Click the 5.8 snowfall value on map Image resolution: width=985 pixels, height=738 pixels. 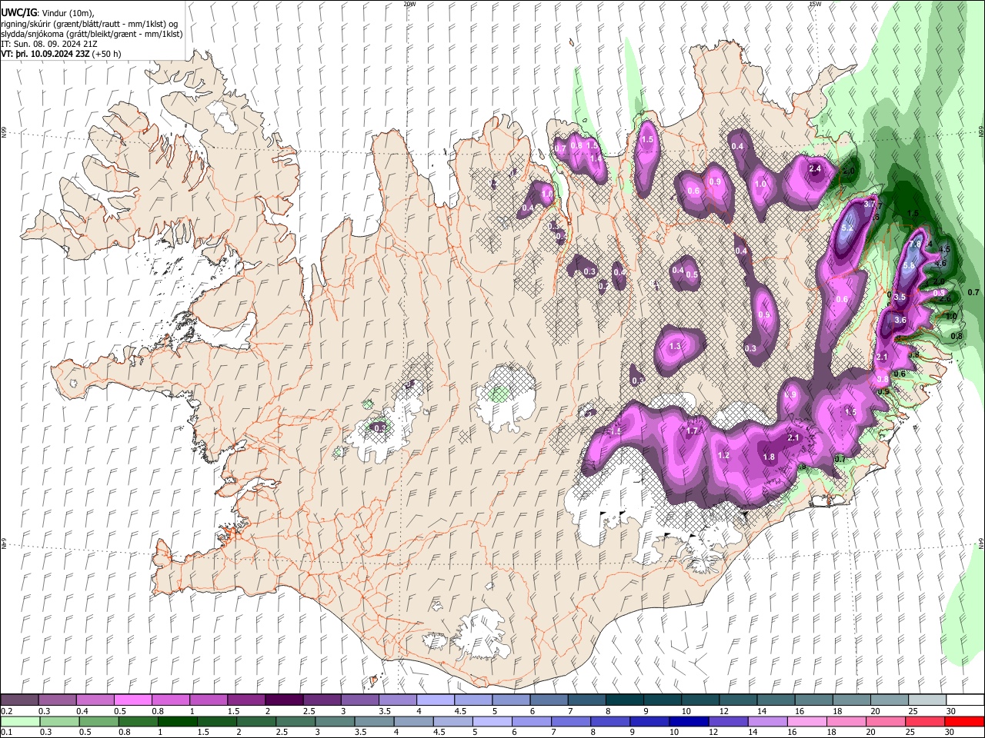(908, 265)
